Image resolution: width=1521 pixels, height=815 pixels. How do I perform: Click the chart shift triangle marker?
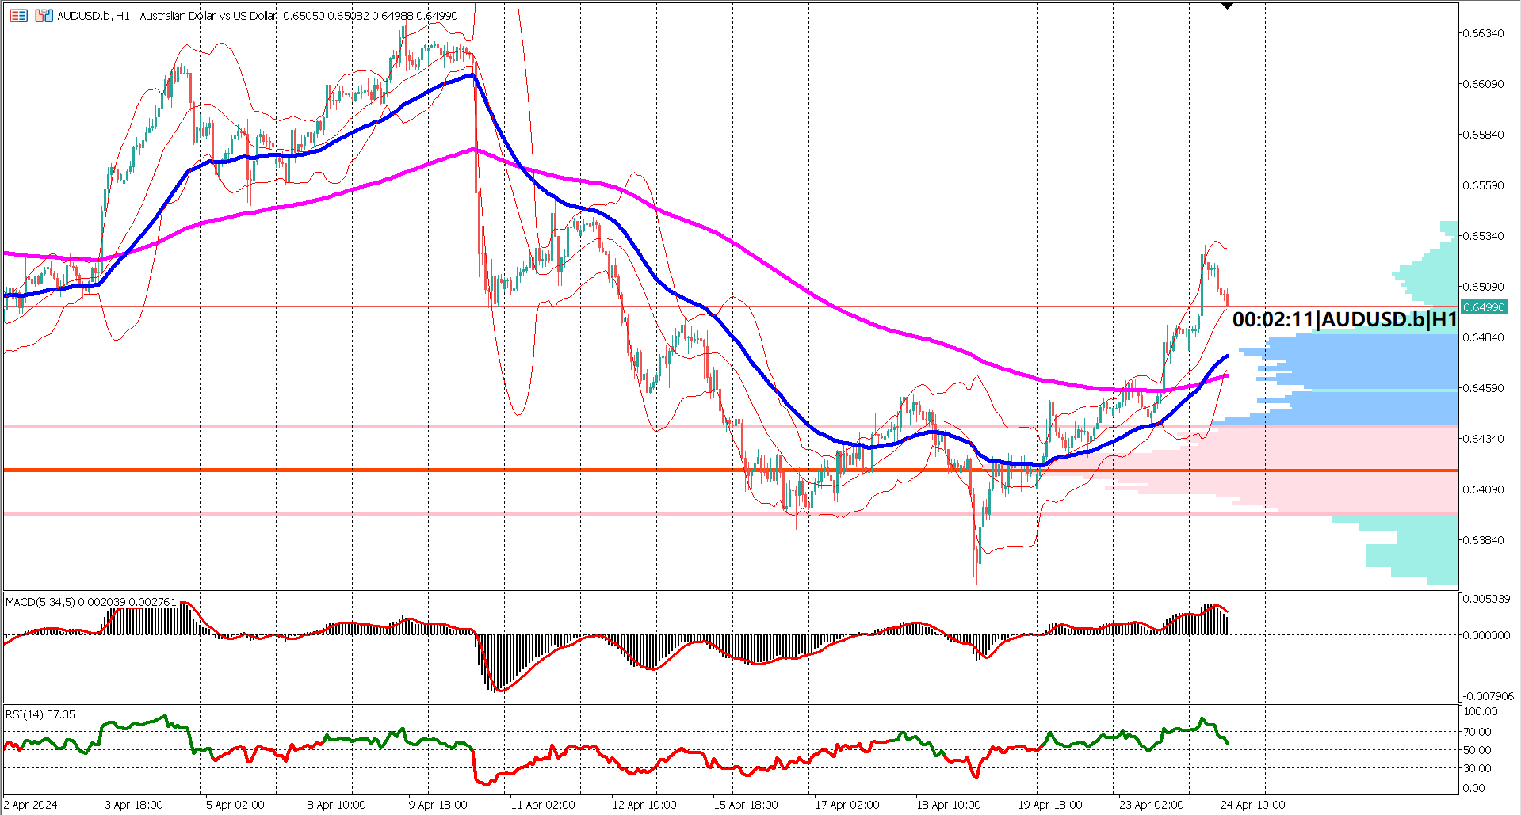point(1227,6)
